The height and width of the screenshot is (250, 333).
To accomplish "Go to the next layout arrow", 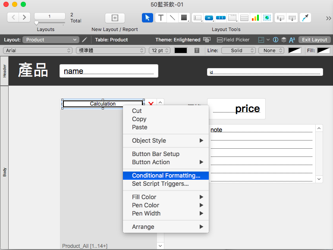I will [25, 17].
